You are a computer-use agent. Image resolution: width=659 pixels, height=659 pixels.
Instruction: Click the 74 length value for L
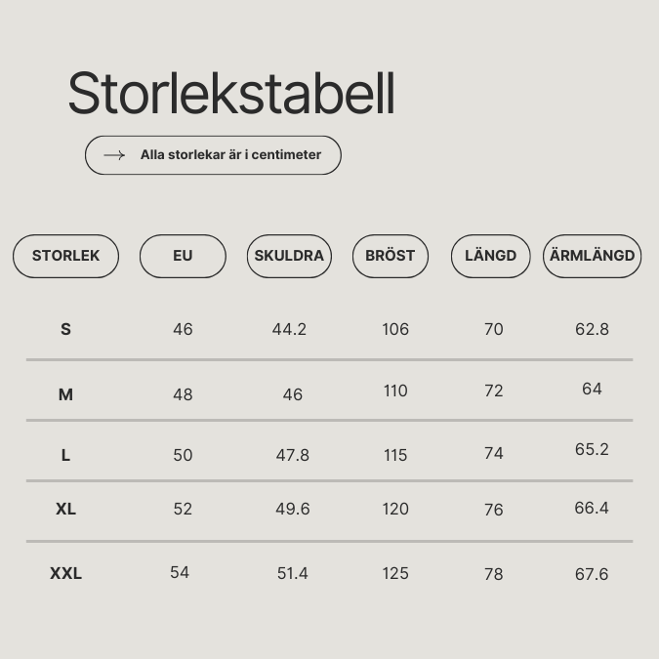[493, 453]
